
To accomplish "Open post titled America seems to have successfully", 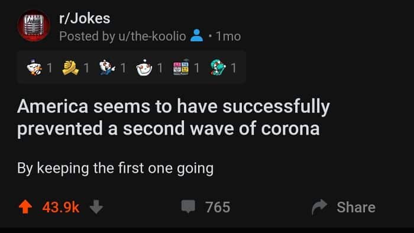I will pos(173,118).
